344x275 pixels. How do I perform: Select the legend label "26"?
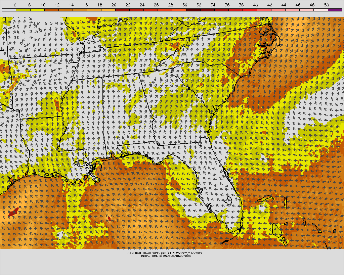pos(156,5)
